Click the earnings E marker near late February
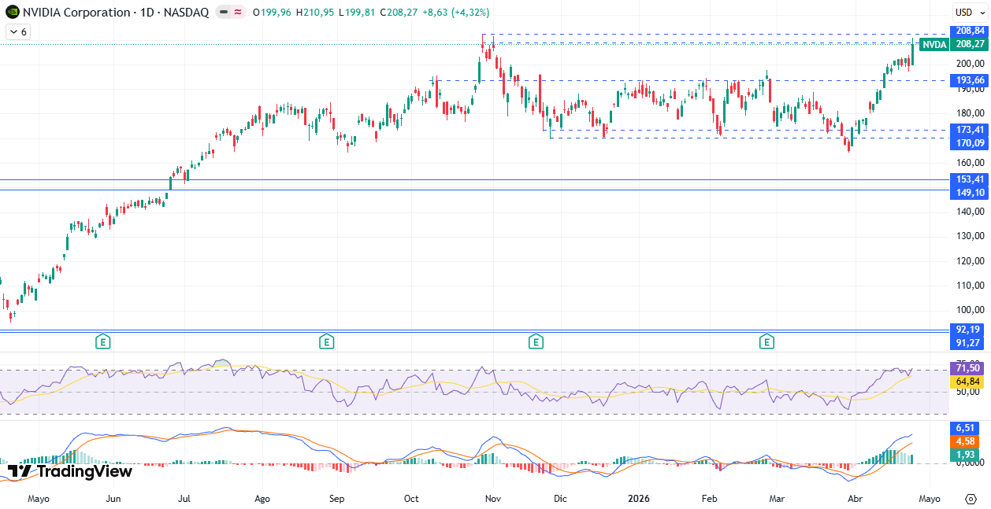 766,341
